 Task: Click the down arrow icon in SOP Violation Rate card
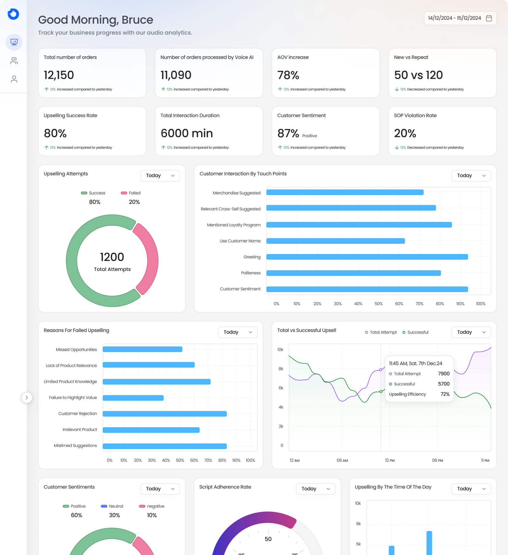397,147
